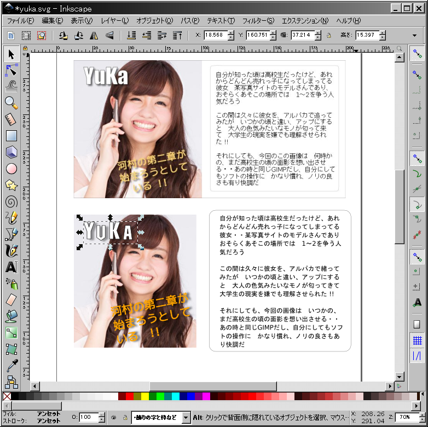Toggle width and height ratio lock

click(328, 35)
